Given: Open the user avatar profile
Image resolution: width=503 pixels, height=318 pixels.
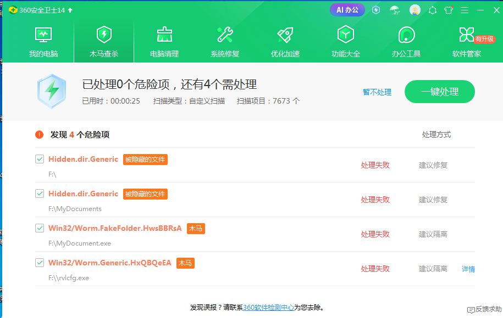Looking at the screenshot, I should click(415, 10).
